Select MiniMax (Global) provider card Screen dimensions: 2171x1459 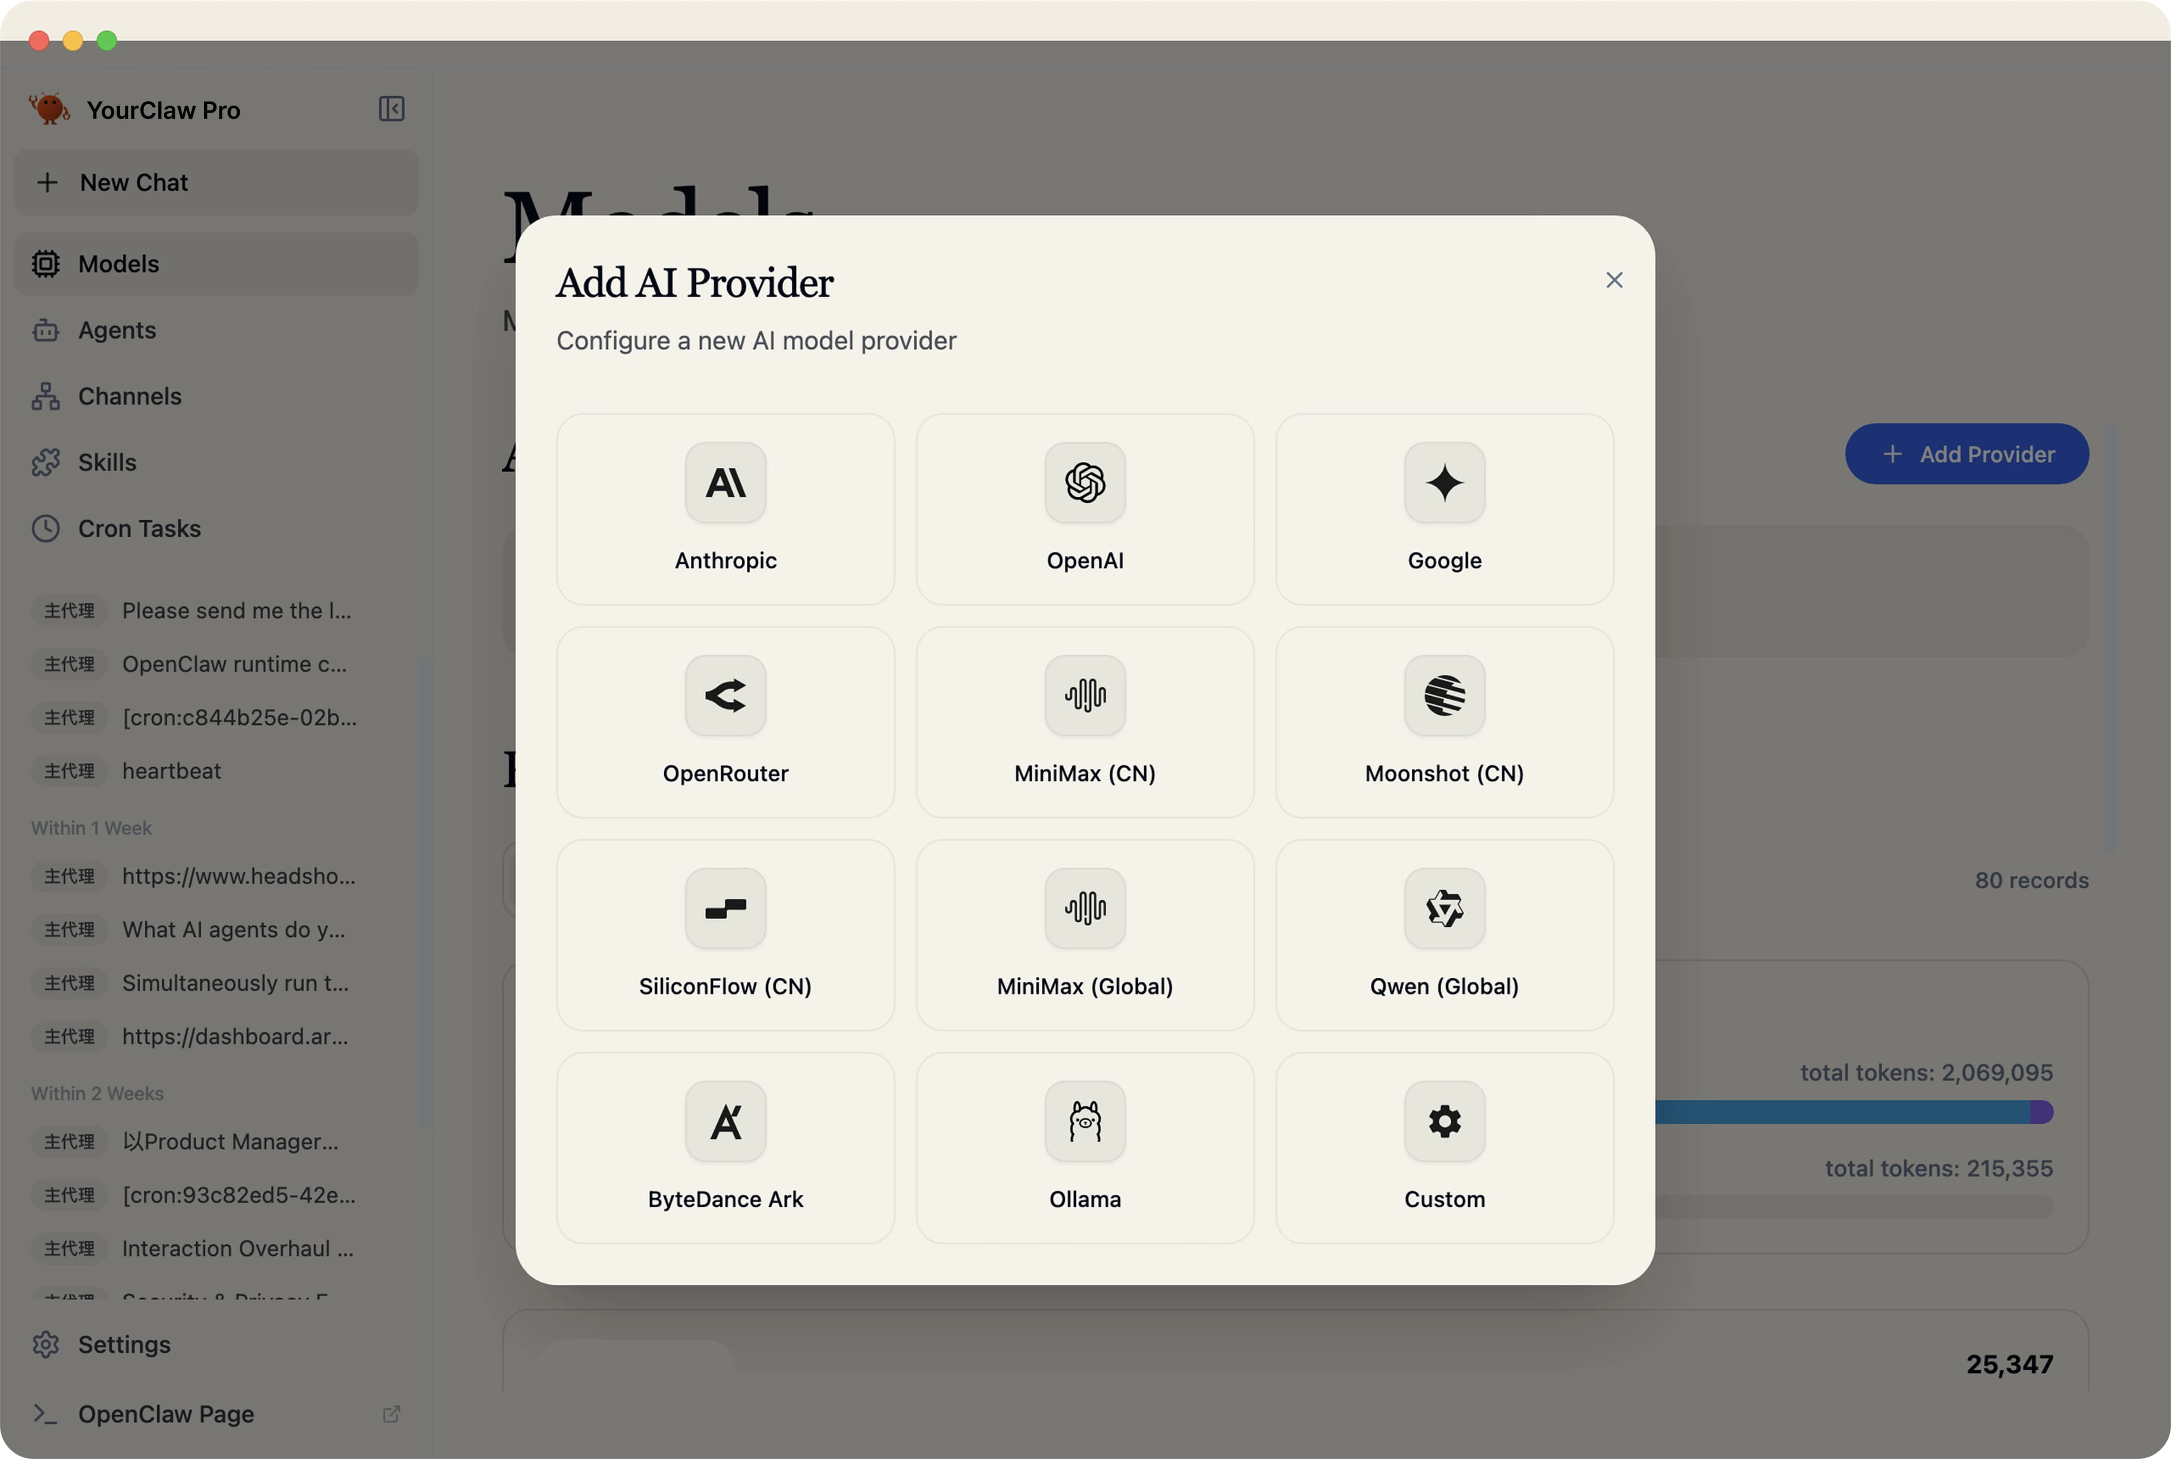1084,934
